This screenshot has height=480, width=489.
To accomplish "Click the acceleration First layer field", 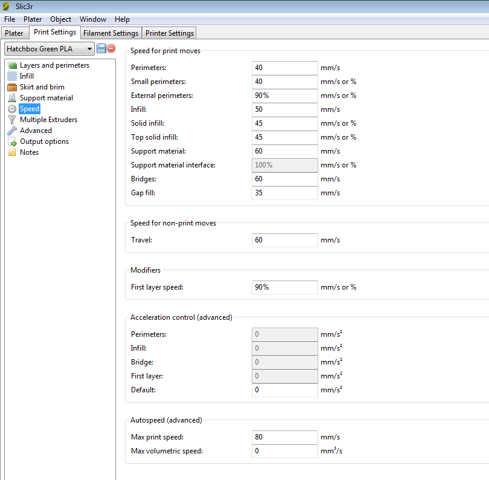I will point(285,376).
